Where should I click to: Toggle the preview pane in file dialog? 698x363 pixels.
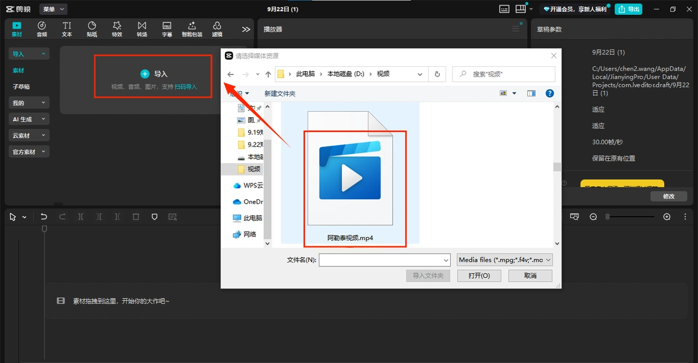pyautogui.click(x=531, y=93)
